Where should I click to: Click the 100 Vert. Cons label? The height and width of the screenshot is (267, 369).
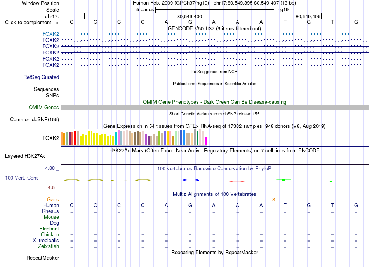coord(22,178)
